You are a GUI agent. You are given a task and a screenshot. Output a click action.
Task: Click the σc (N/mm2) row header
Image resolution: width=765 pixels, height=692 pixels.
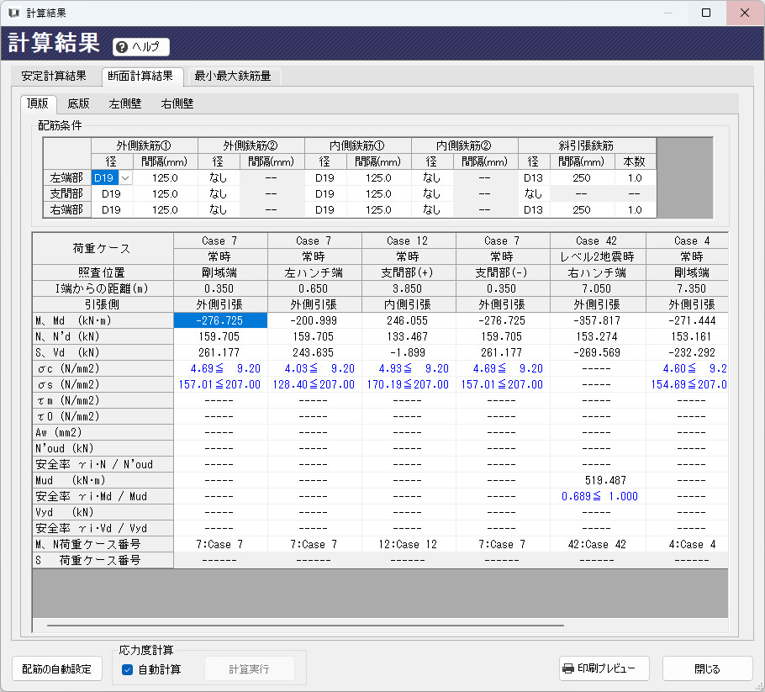pos(103,369)
